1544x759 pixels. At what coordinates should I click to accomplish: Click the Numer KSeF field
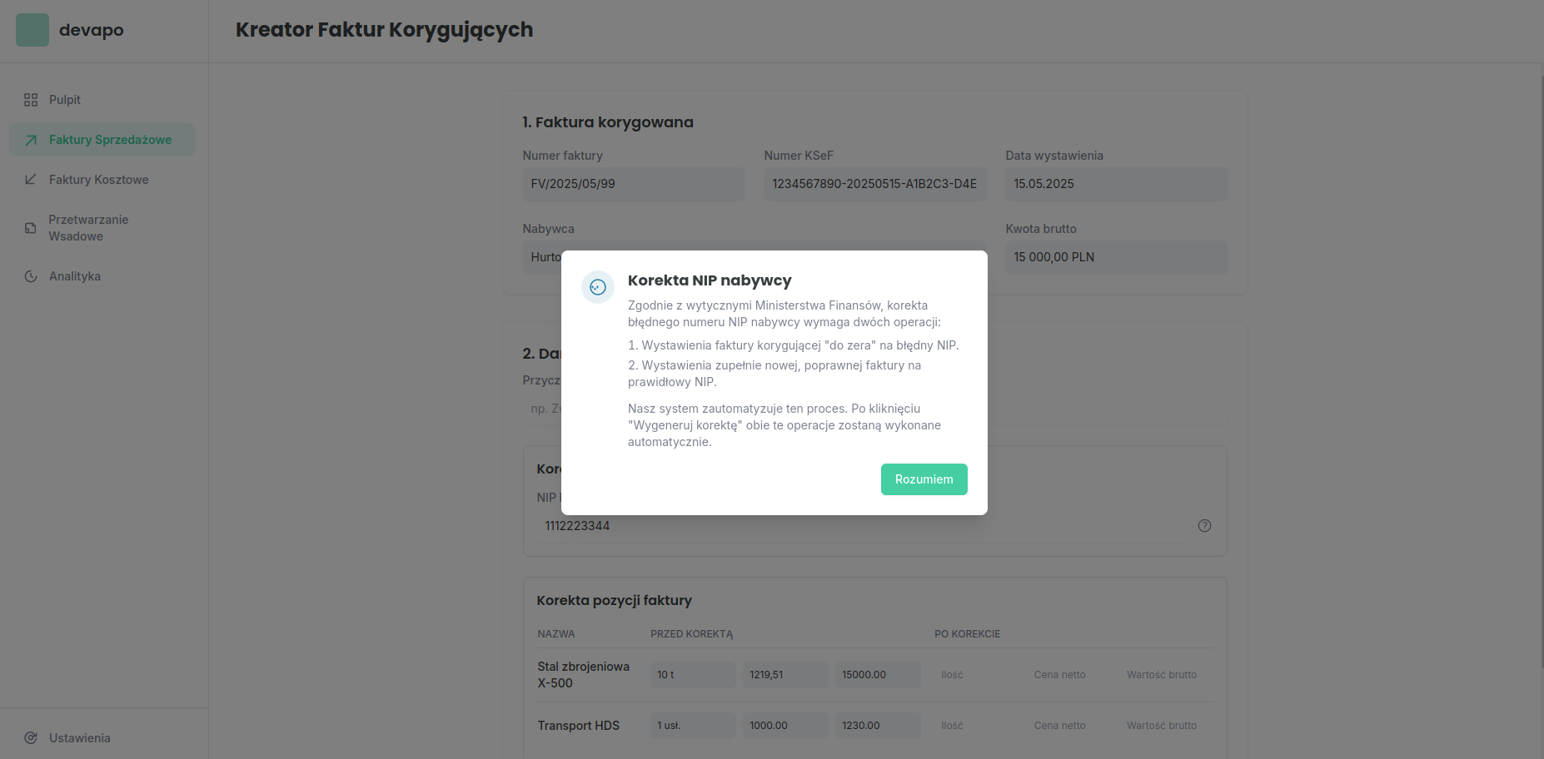point(874,184)
